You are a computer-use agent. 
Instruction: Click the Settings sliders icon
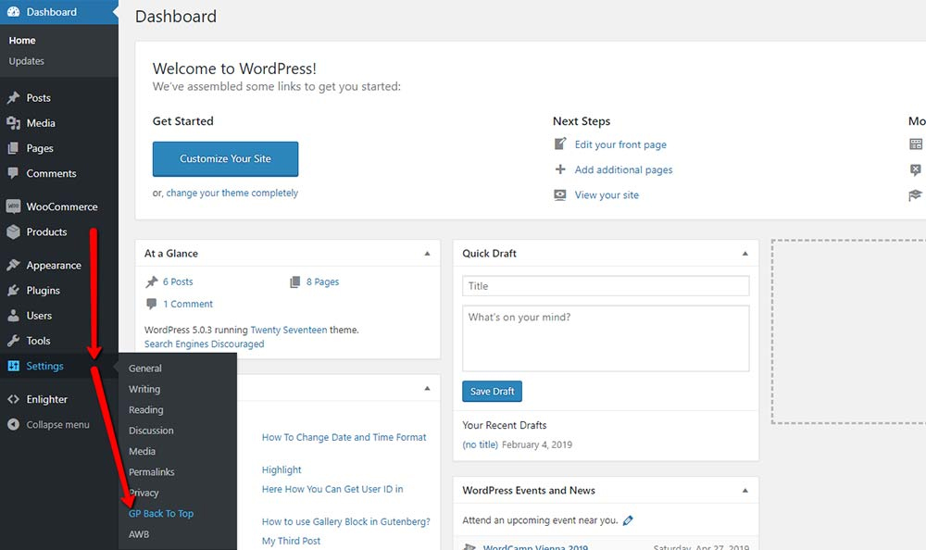13,366
